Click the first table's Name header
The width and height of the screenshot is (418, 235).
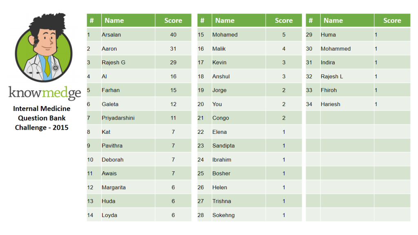(x=128, y=20)
